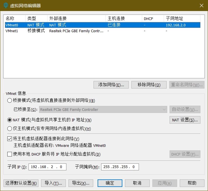Enable local DHCP service checkbox
The height and width of the screenshot is (191, 208).
click(x=10, y=154)
